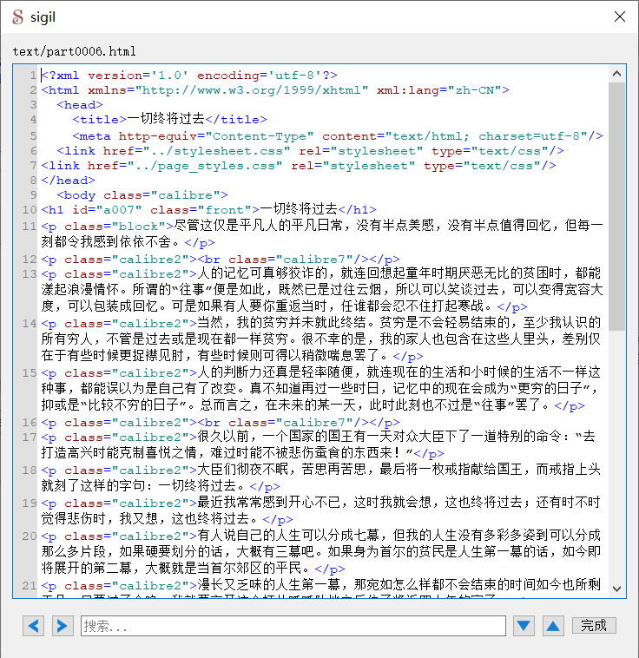Click the meta http-equiv line 5
This screenshot has height=658, width=639.
point(338,136)
